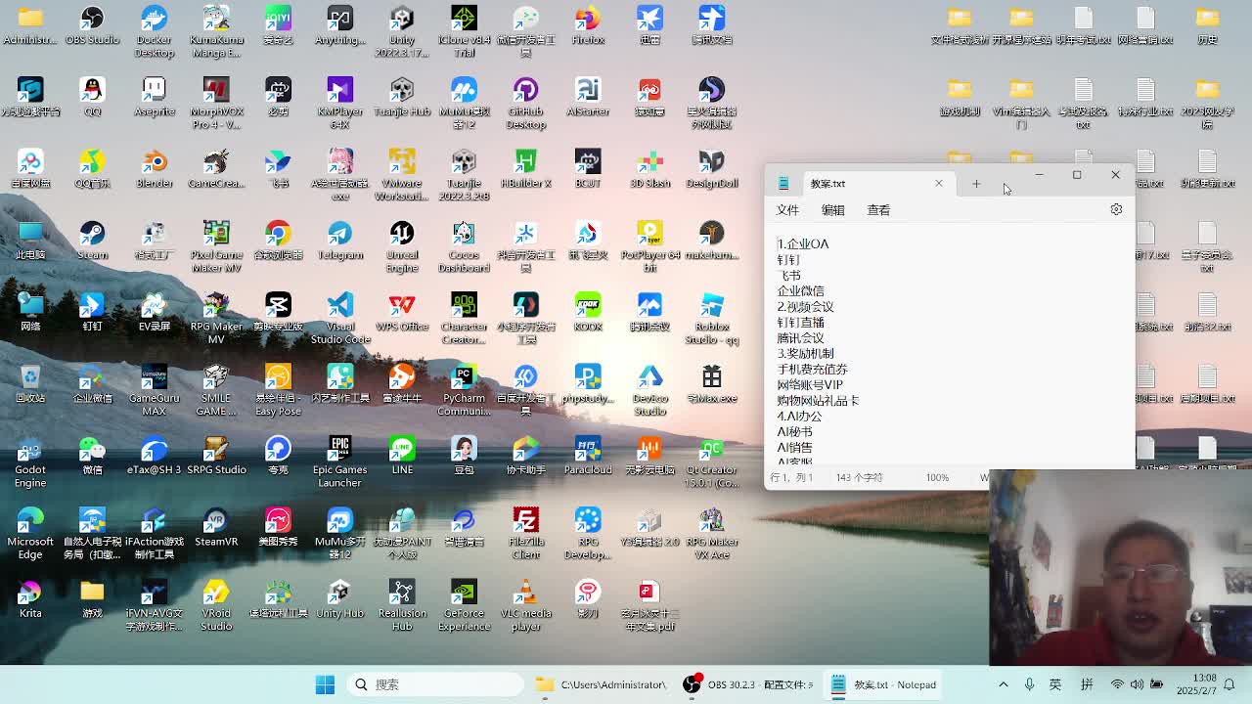The image size is (1252, 704).
Task: Select the PyCharm Community shortcut
Action: (x=464, y=390)
